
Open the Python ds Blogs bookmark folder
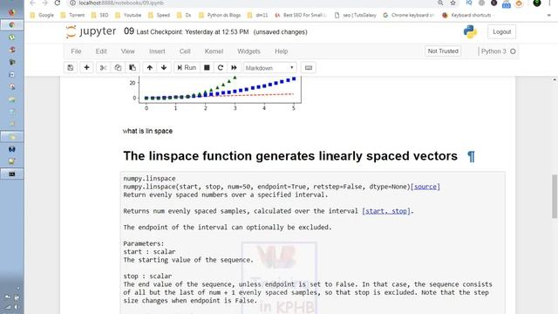click(x=220, y=16)
